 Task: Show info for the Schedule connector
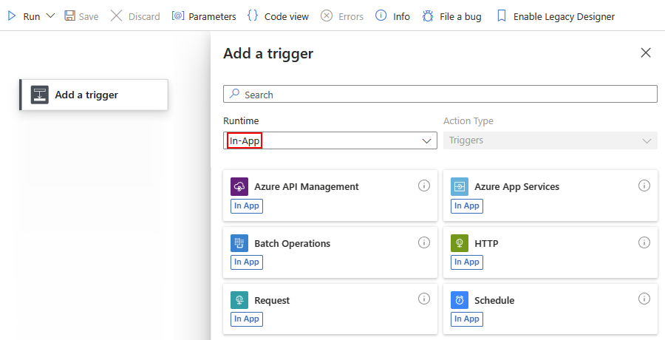[x=644, y=299]
